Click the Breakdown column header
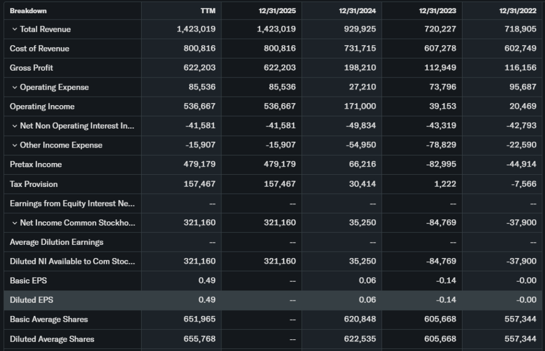The width and height of the screenshot is (545, 351). [28, 11]
